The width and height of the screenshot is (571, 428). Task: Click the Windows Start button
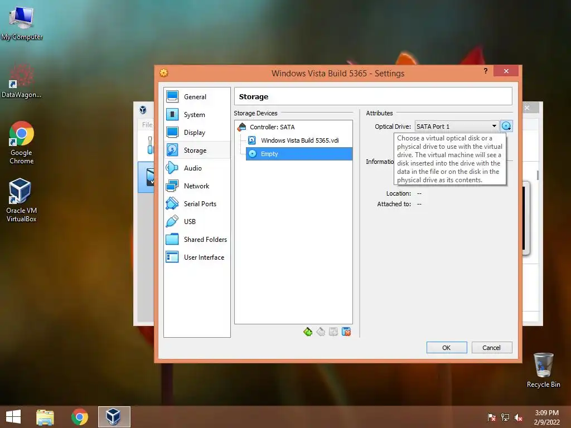pyautogui.click(x=13, y=417)
